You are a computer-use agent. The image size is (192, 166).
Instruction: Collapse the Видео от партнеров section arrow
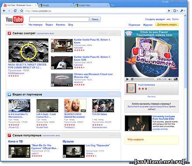click(x=114, y=94)
